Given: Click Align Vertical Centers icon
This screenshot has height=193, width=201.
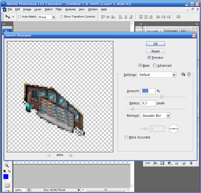Looking at the screenshot, I should [108, 17].
